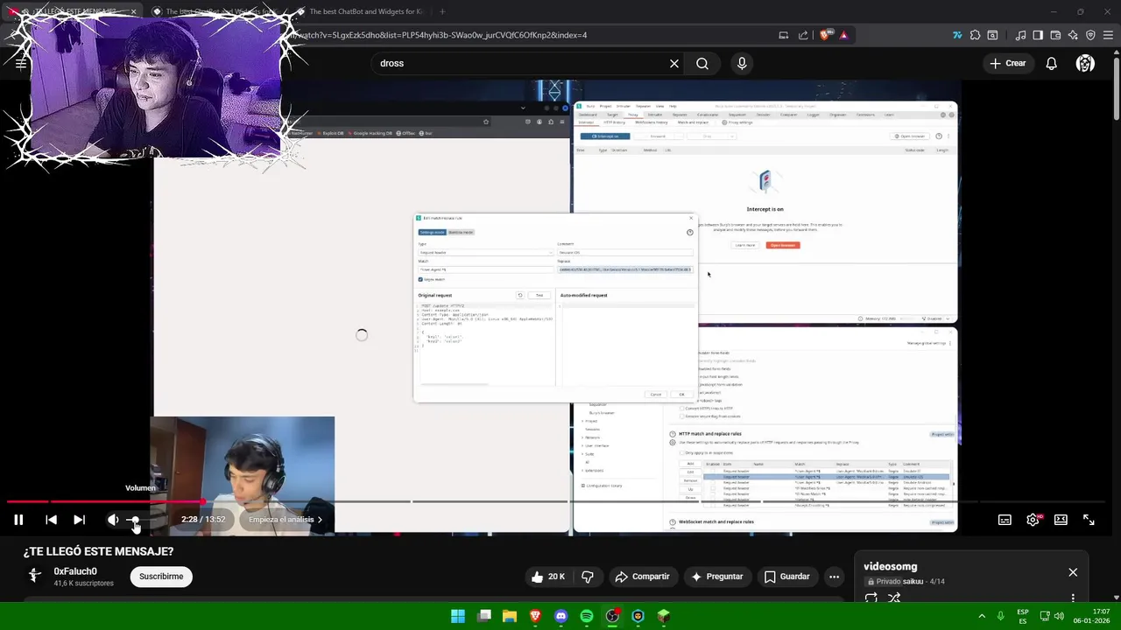This screenshot has height=630, width=1121.
Task: Toggle subtitles on the player
Action: (x=1005, y=520)
